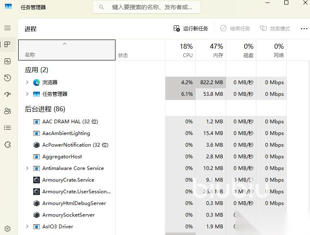Screen dimensions: 310x235
Task: Select the AacAmbientLighting process row
Action: [66, 133]
